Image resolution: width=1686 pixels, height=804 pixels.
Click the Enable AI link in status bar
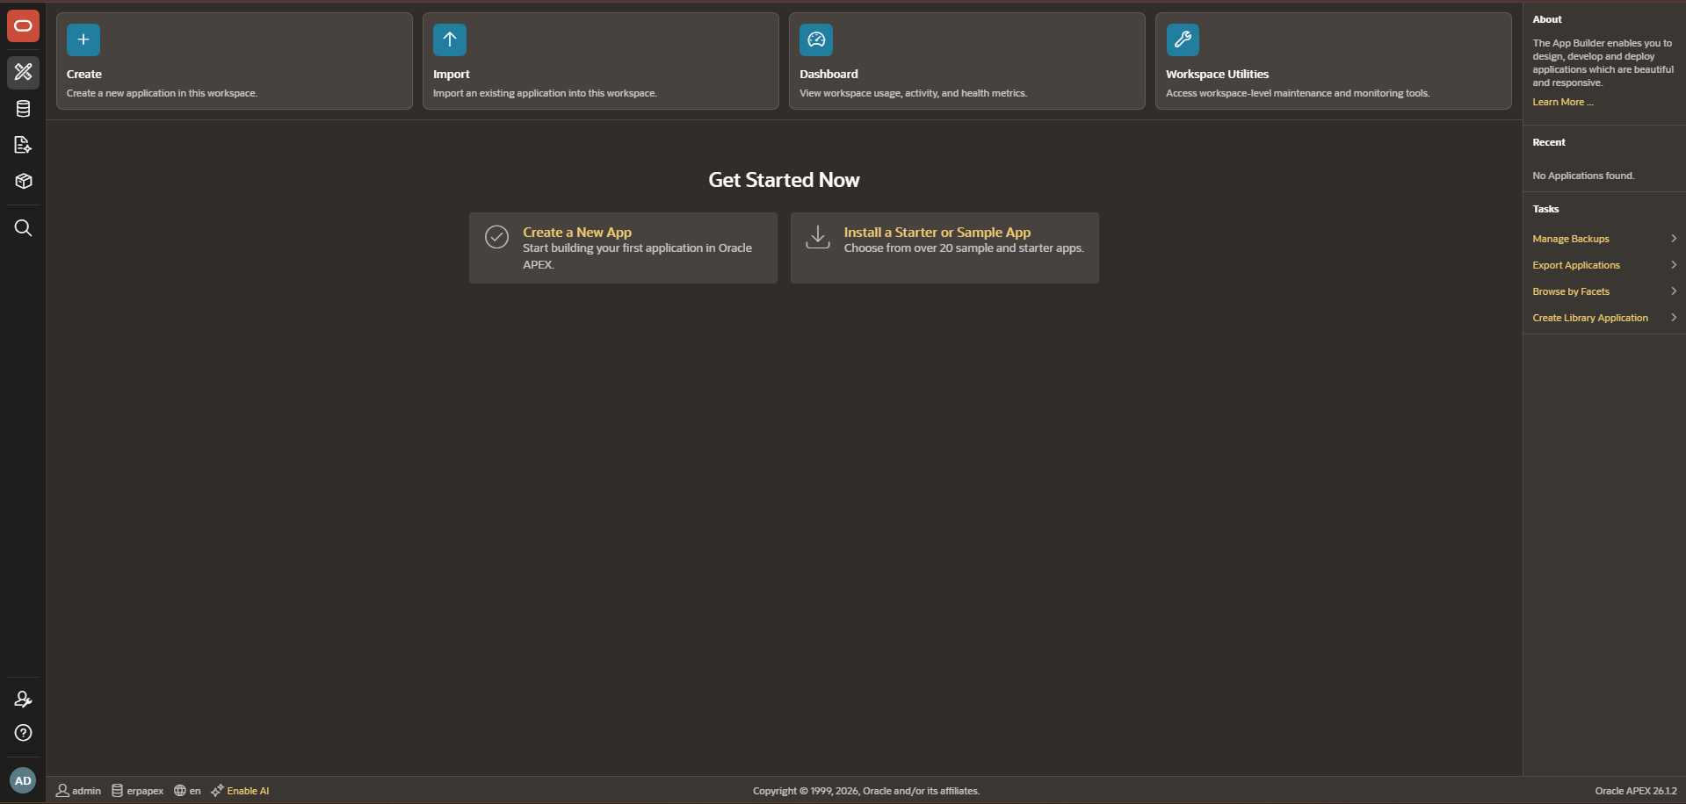pyautogui.click(x=248, y=791)
